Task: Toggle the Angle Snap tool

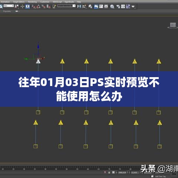Action: point(39,6)
